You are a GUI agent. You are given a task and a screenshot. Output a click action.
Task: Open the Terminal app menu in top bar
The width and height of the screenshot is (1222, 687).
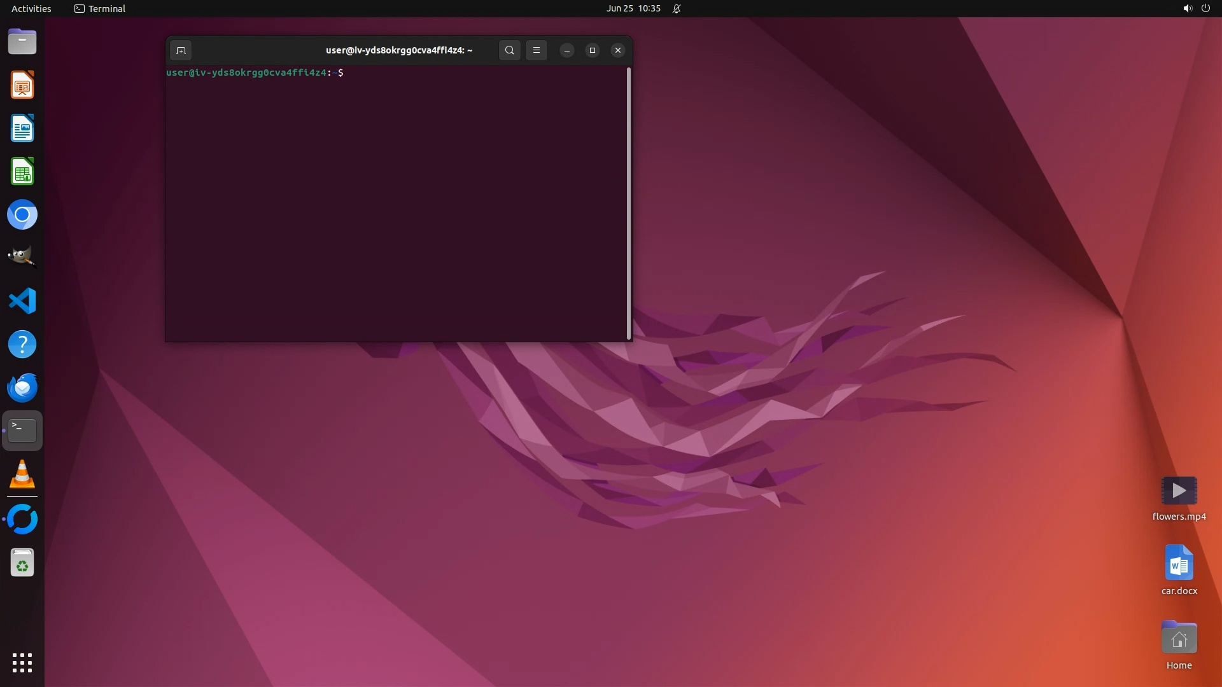[x=100, y=8]
